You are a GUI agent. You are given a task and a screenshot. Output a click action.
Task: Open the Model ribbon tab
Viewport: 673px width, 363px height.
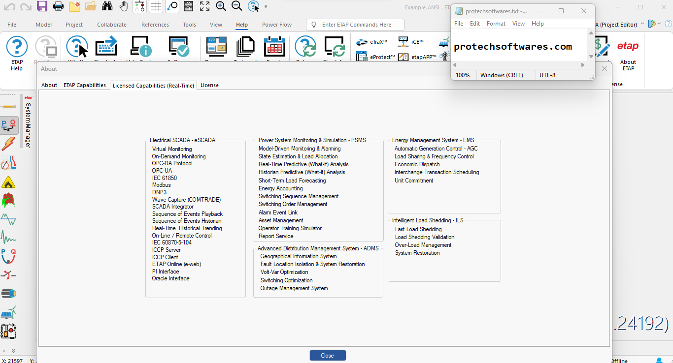(43, 25)
